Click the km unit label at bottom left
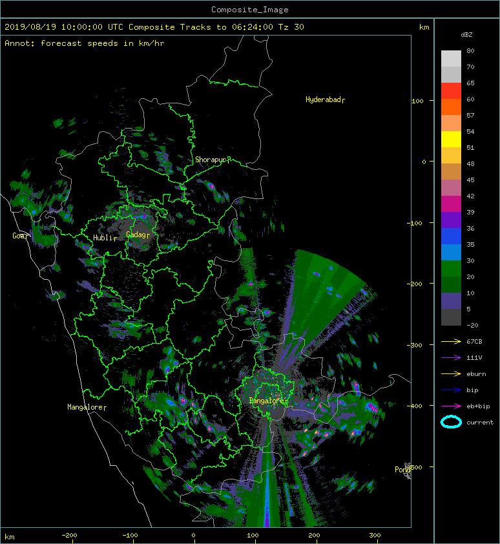The height and width of the screenshot is (544, 500). tap(10, 537)
